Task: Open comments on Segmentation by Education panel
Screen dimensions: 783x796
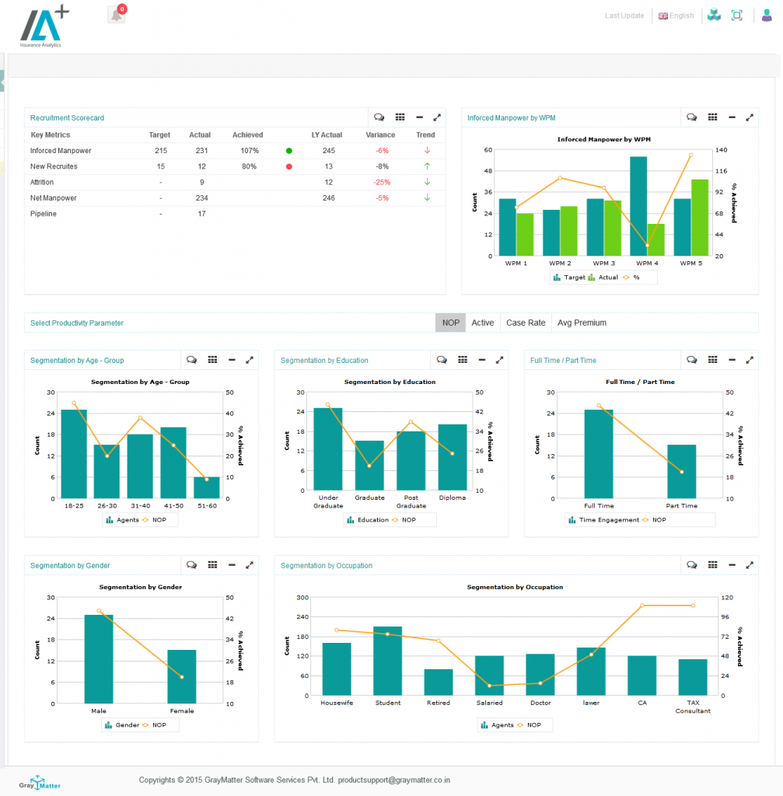Action: (442, 360)
